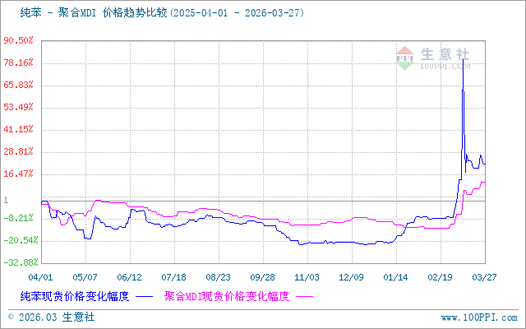Click the 16.47% y-axis label
The height and width of the screenshot is (329, 526).
point(18,174)
